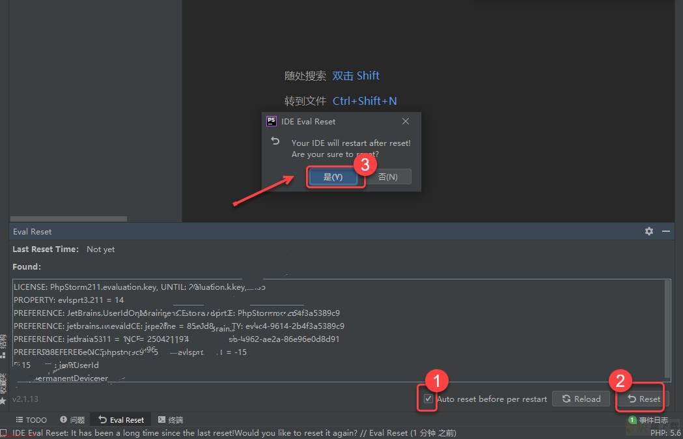The image size is (683, 439).
Task: Open the 终端 terminal tab
Action: coord(171,420)
